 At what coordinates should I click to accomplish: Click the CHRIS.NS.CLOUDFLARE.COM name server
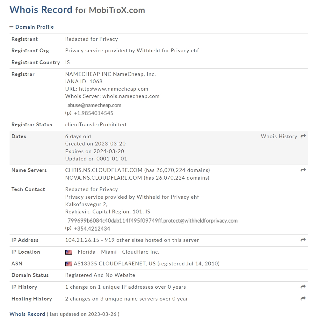pyautogui.click(x=104, y=170)
